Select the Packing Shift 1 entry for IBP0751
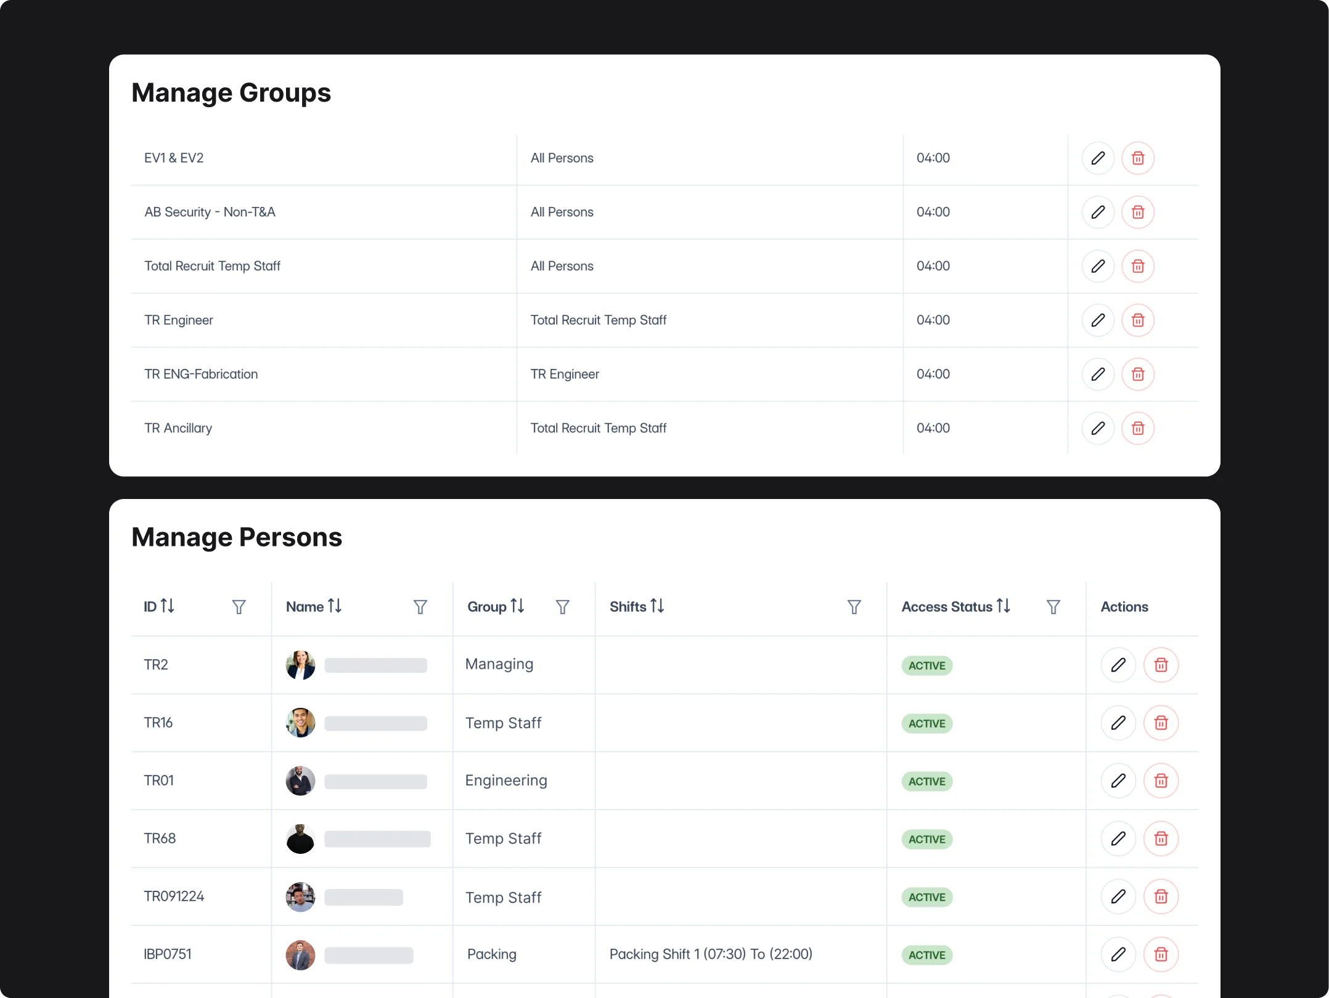 [710, 954]
